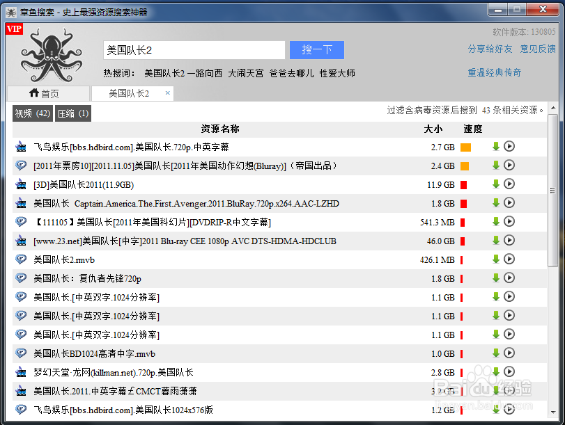Click the 软件版本: 130805 label

(x=525, y=32)
